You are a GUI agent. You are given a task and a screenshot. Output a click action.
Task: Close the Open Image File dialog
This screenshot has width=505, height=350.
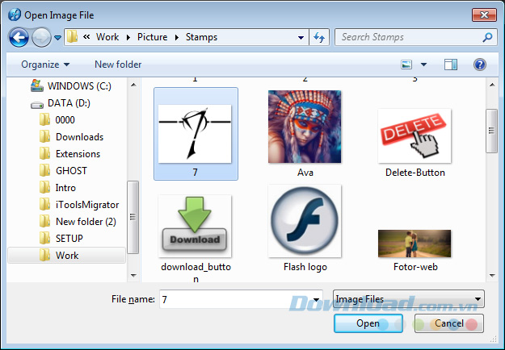484,15
